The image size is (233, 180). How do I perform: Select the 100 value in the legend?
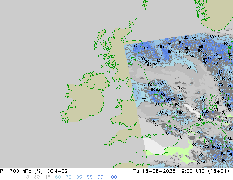112,177
